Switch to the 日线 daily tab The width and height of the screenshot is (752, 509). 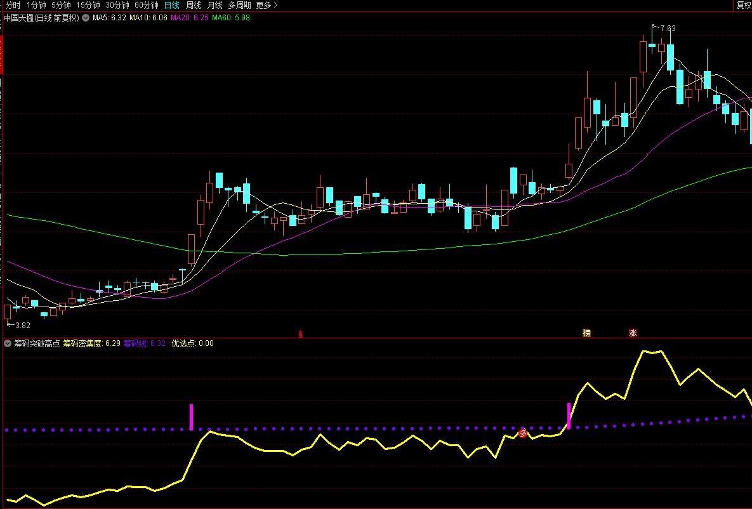click(x=172, y=5)
